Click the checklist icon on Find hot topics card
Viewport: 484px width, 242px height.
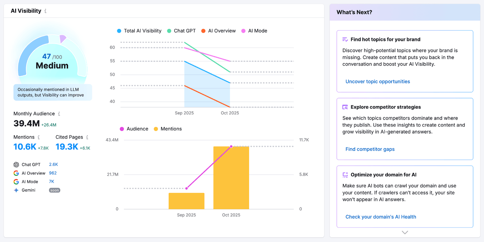[345, 39]
